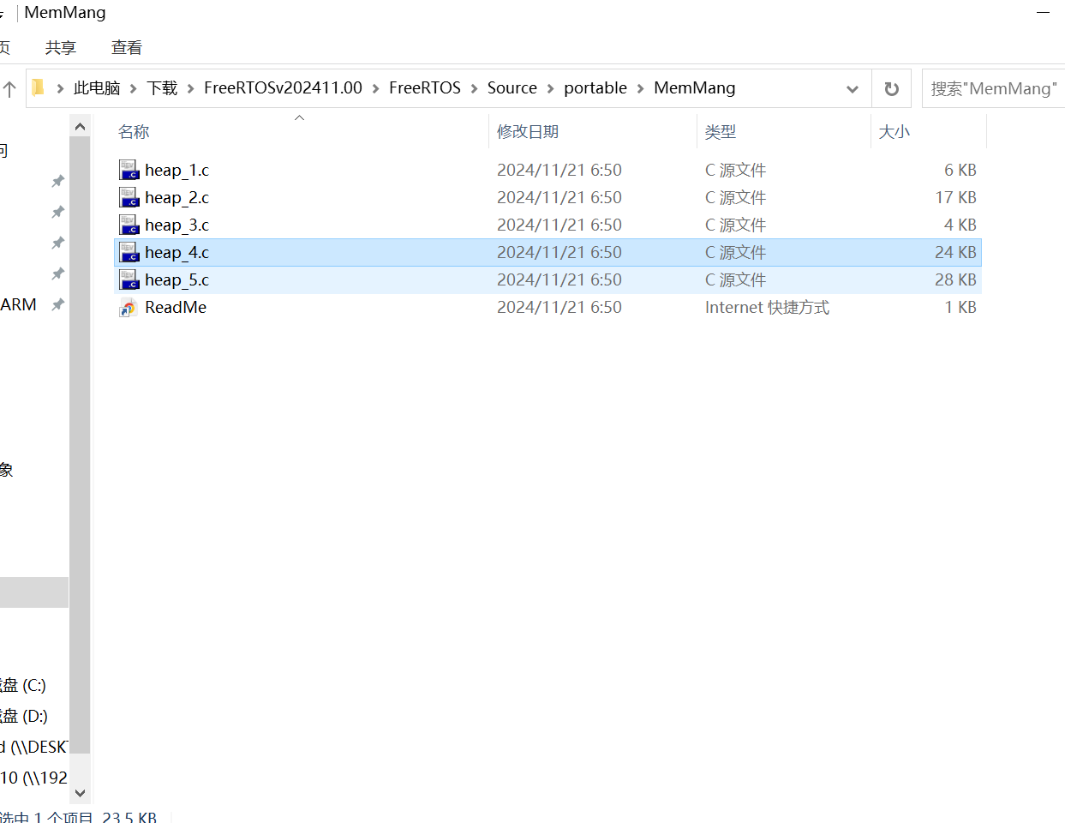Expand the chevron after 此电脑 in path

(x=134, y=88)
